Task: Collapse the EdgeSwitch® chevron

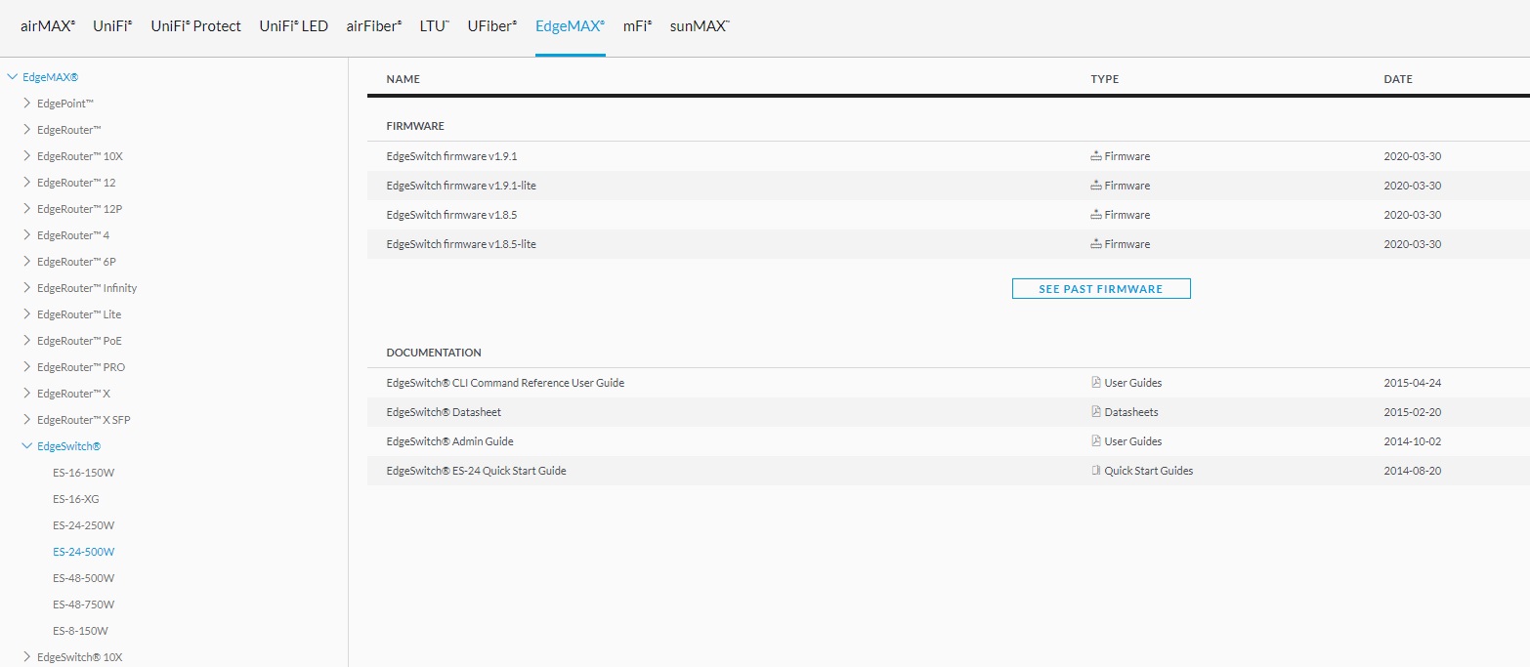Action: [27, 446]
